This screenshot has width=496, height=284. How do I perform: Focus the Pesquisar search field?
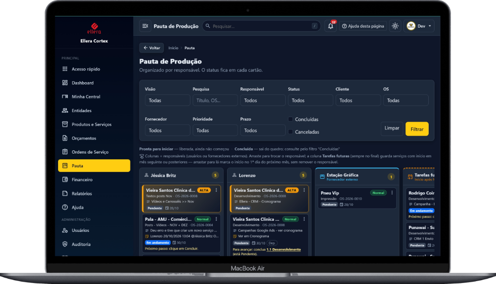point(261,26)
